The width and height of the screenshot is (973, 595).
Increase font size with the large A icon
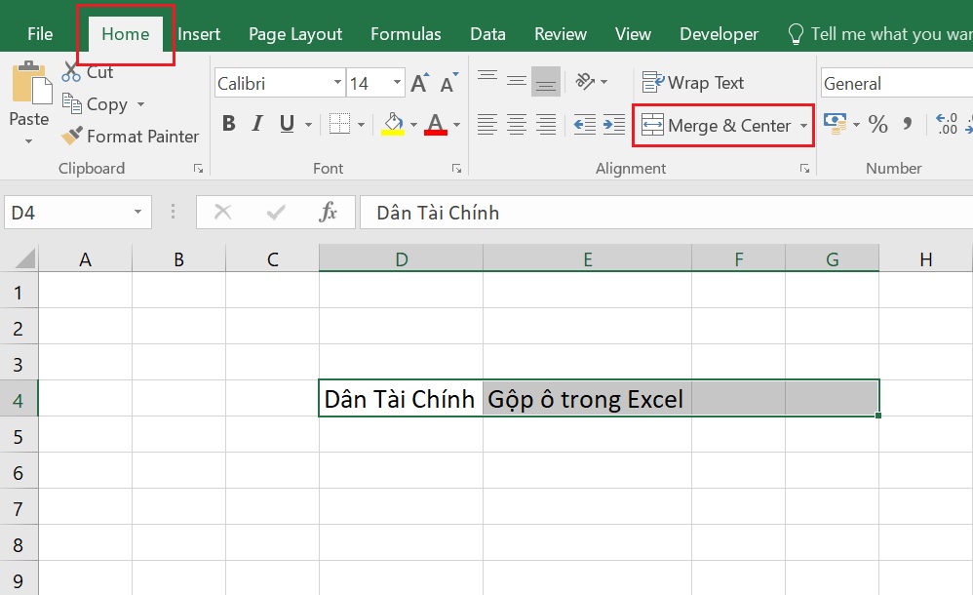click(420, 83)
